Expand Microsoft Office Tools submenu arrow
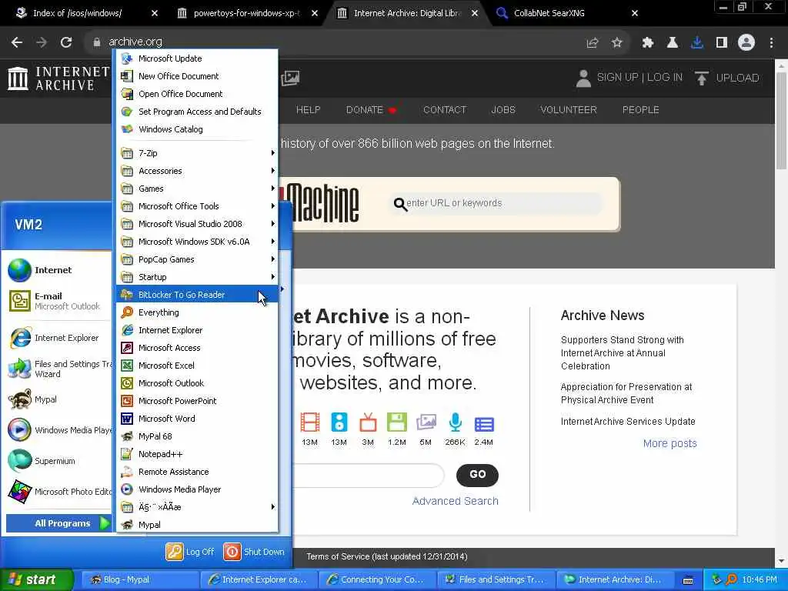788x591 pixels. click(273, 205)
